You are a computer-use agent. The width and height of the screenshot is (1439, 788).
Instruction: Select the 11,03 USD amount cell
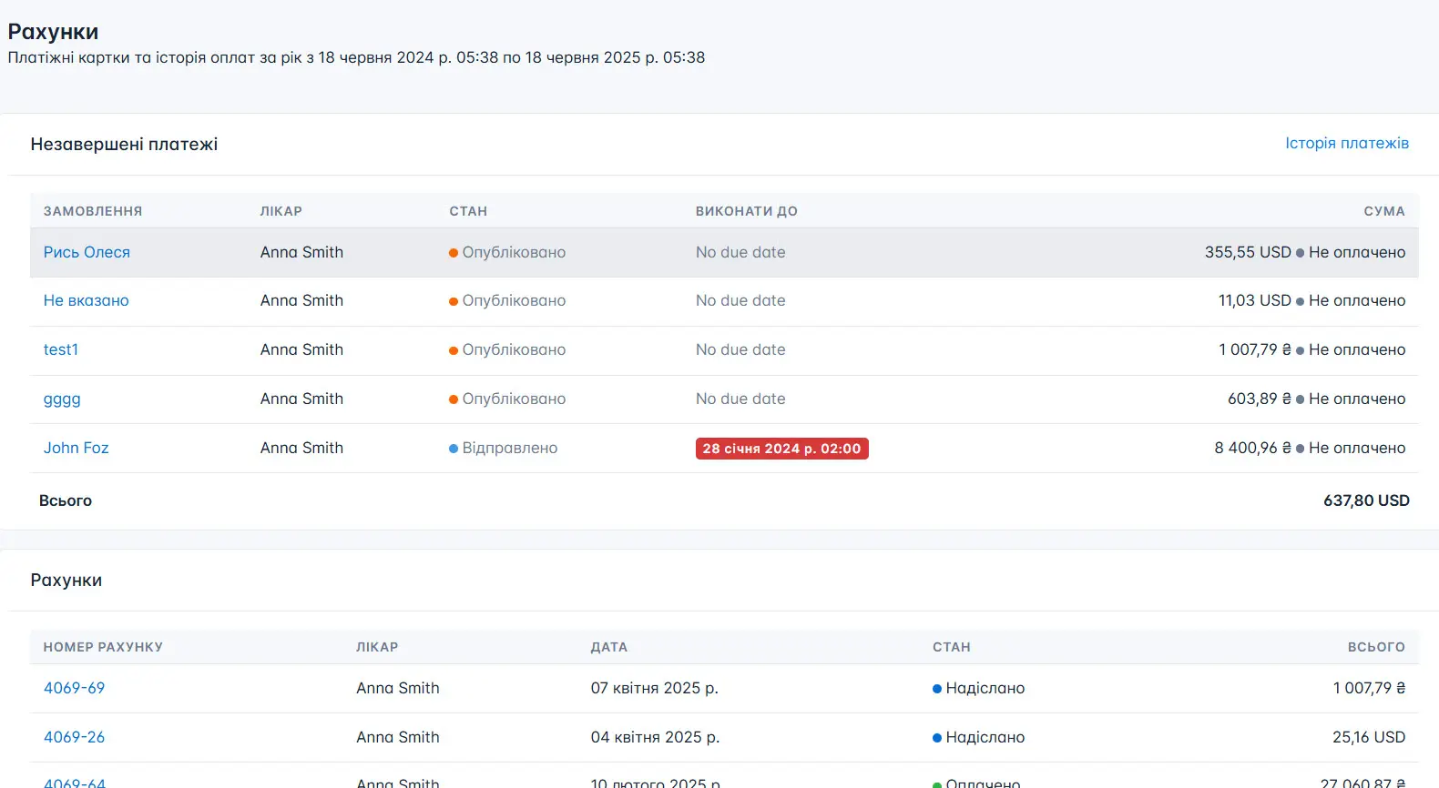click(1254, 300)
